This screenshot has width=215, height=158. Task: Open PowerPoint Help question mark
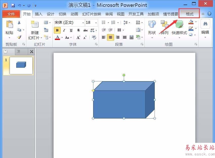pos(209,14)
